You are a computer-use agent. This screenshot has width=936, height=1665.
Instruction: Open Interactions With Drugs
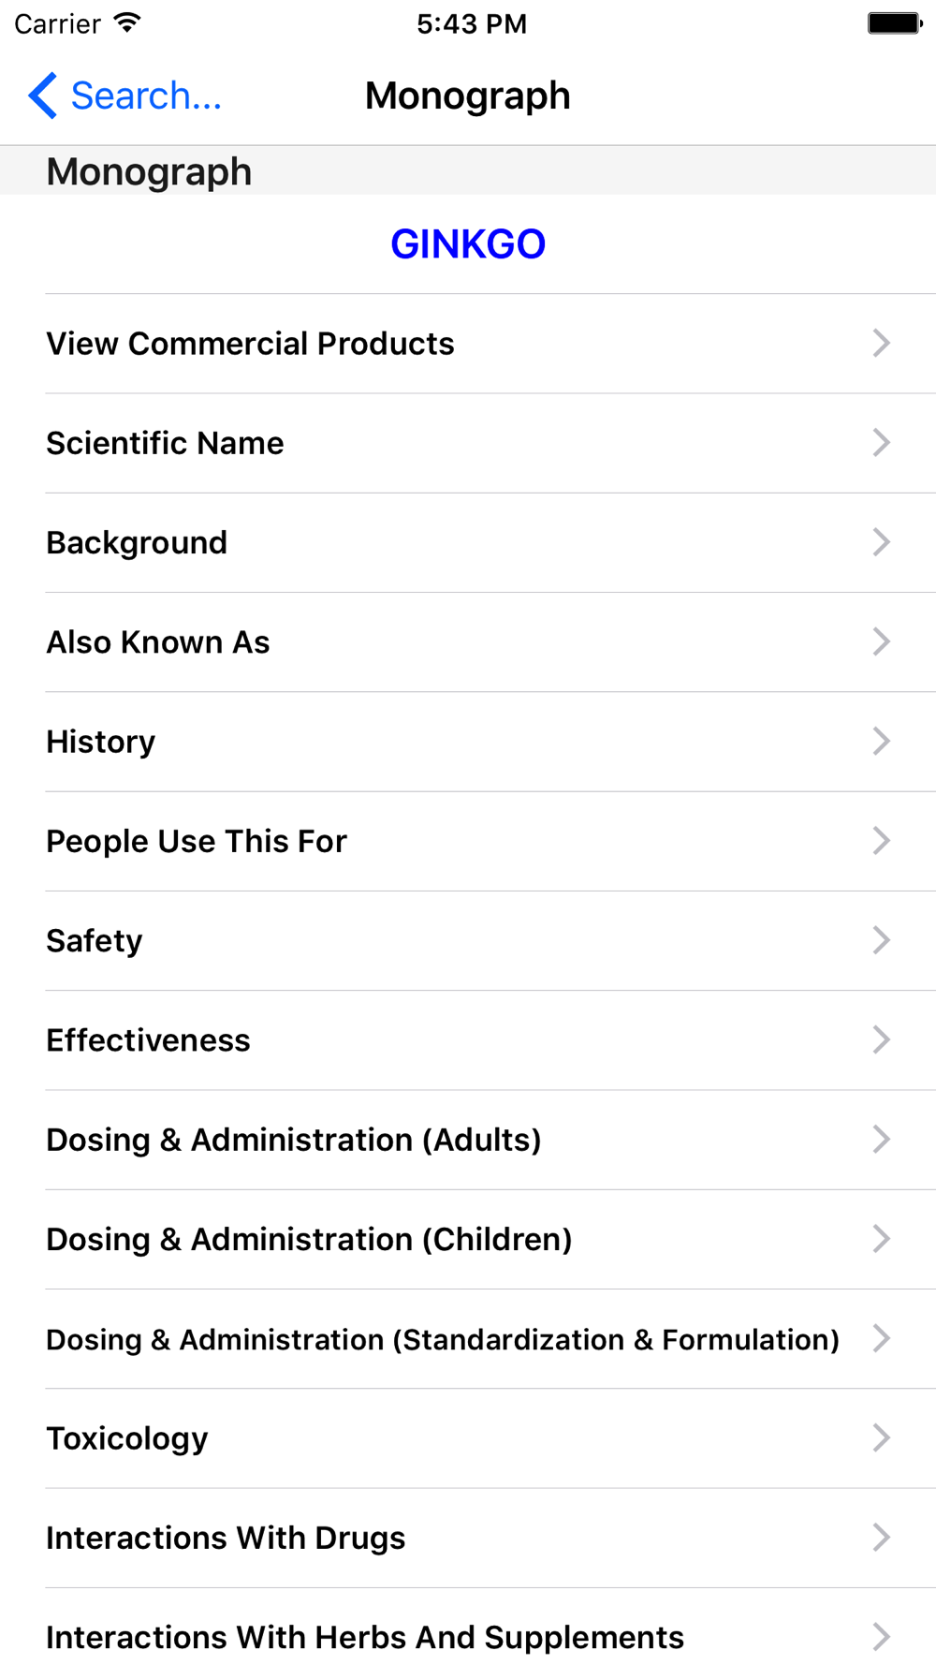pos(468,1538)
